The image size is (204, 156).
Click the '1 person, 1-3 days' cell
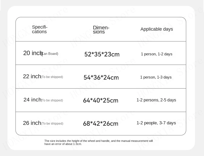pos(156,77)
